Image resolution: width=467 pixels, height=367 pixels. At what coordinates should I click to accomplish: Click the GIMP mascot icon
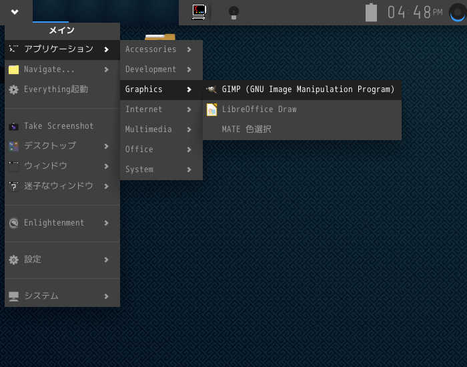[211, 89]
